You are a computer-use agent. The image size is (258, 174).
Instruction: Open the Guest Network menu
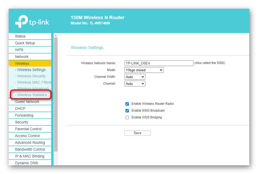[30, 102]
